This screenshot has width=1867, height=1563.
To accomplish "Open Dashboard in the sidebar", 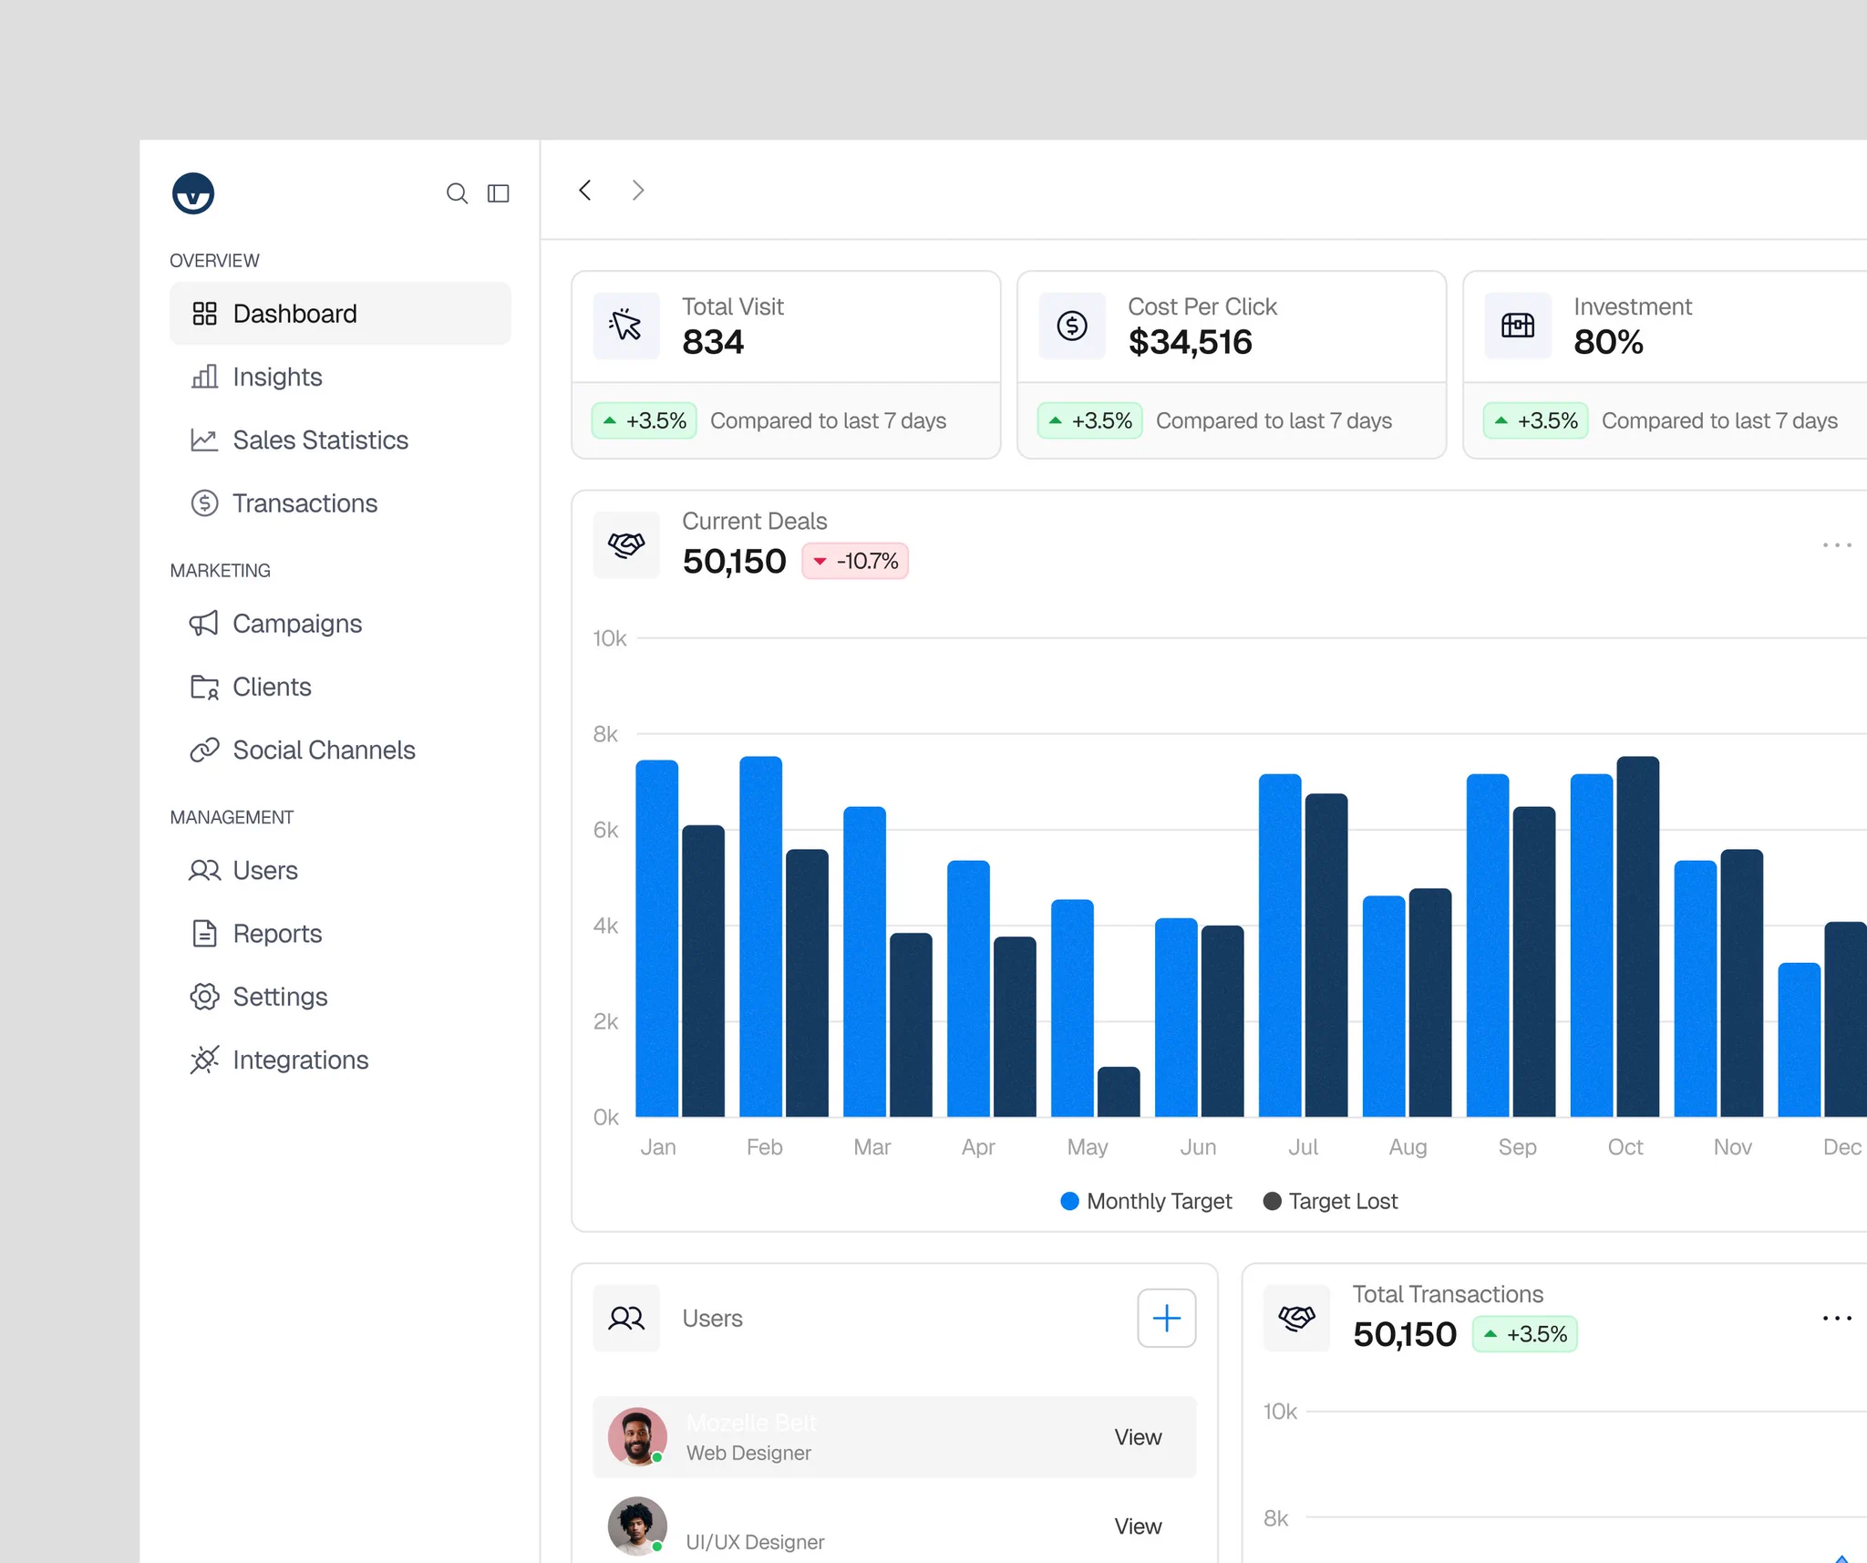I will (x=340, y=314).
